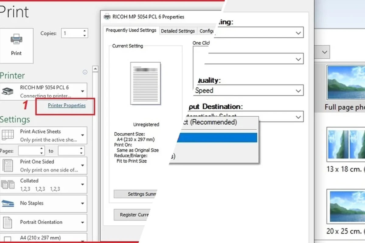Click the Copies number field
Screen dimensions: 365x243
(x=71, y=33)
